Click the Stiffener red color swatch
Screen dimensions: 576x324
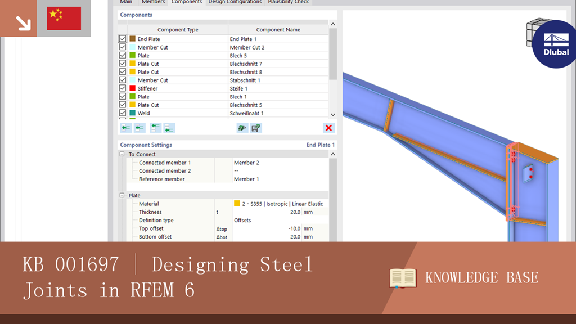point(133,88)
